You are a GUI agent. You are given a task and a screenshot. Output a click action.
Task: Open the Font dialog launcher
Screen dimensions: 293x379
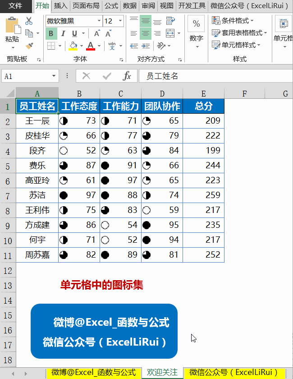click(x=121, y=60)
